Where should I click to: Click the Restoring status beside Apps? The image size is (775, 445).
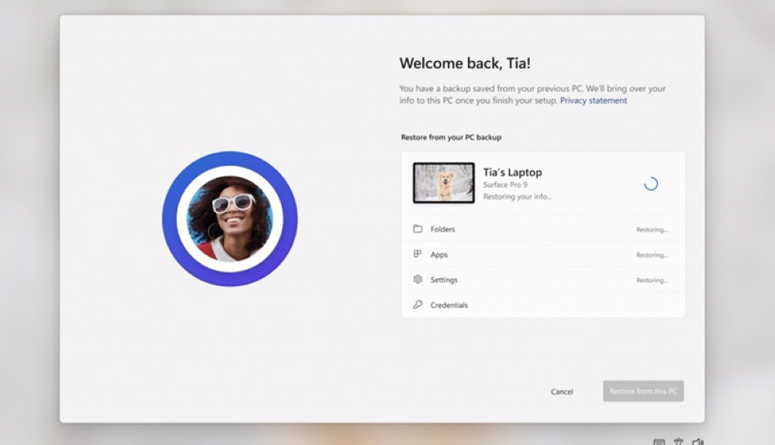pyautogui.click(x=652, y=255)
